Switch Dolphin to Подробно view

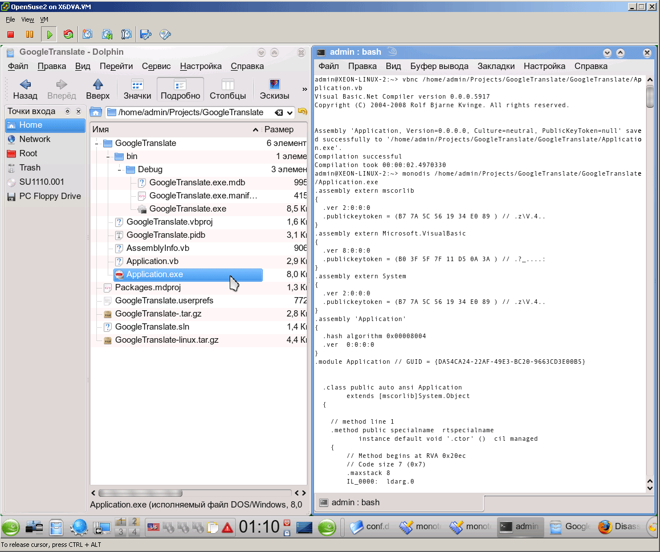tap(180, 90)
